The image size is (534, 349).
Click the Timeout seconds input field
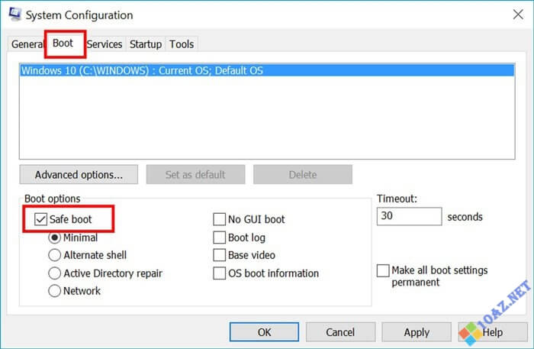pyautogui.click(x=409, y=216)
